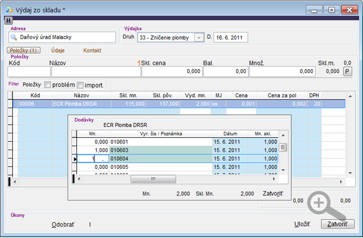Click the Kód column header in items table

tap(35, 96)
